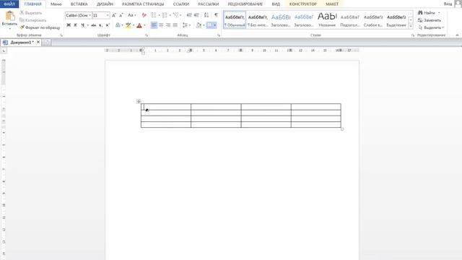Justify the paragraph text

tap(175, 25)
